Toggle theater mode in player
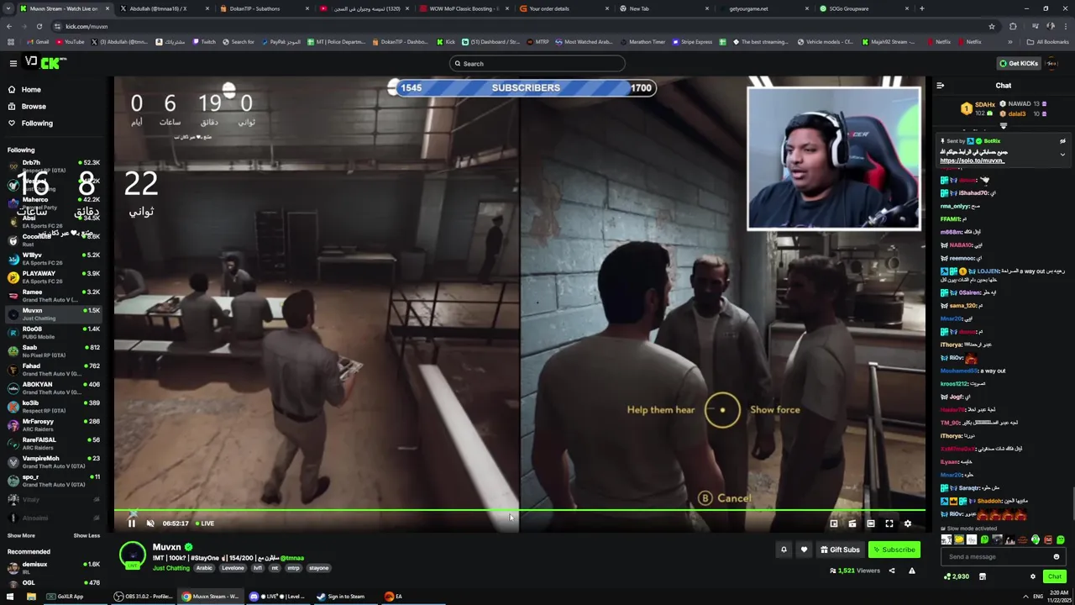This screenshot has height=605, width=1075. click(871, 523)
